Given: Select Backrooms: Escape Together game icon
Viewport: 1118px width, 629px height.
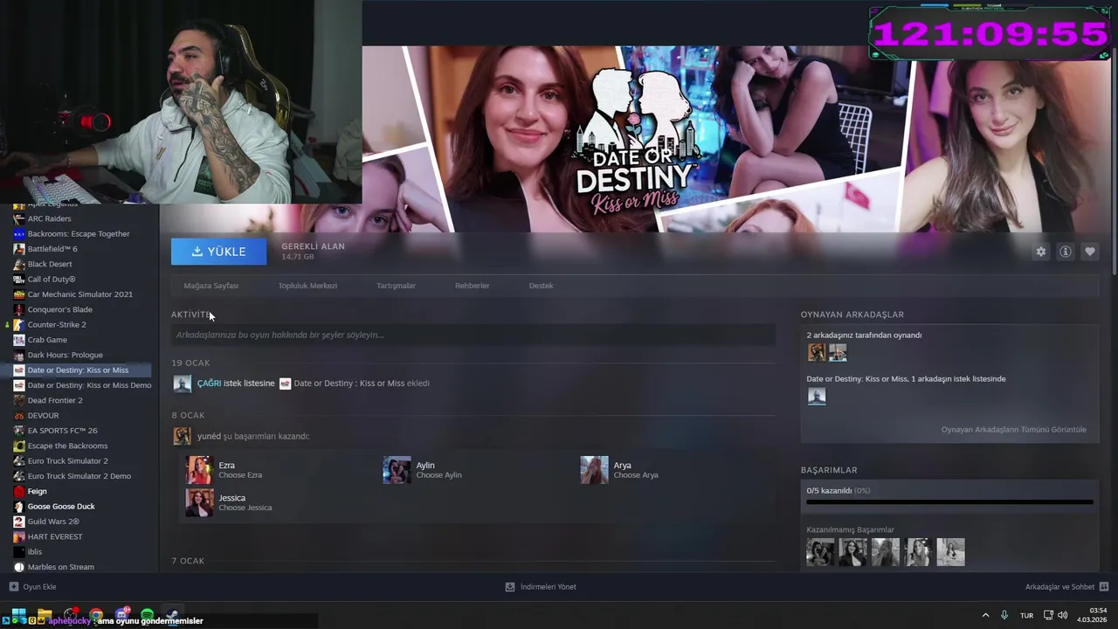Looking at the screenshot, I should pos(19,234).
